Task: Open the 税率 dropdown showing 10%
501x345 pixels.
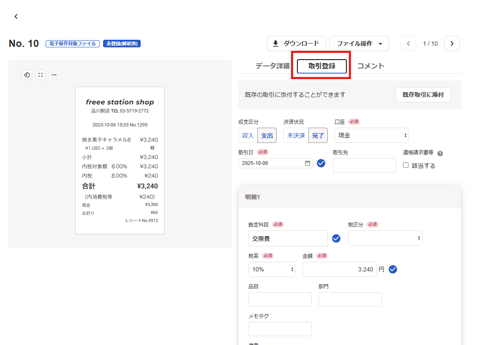Action: (272, 269)
